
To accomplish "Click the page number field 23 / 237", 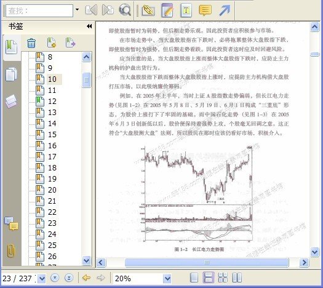I will pos(20,279).
